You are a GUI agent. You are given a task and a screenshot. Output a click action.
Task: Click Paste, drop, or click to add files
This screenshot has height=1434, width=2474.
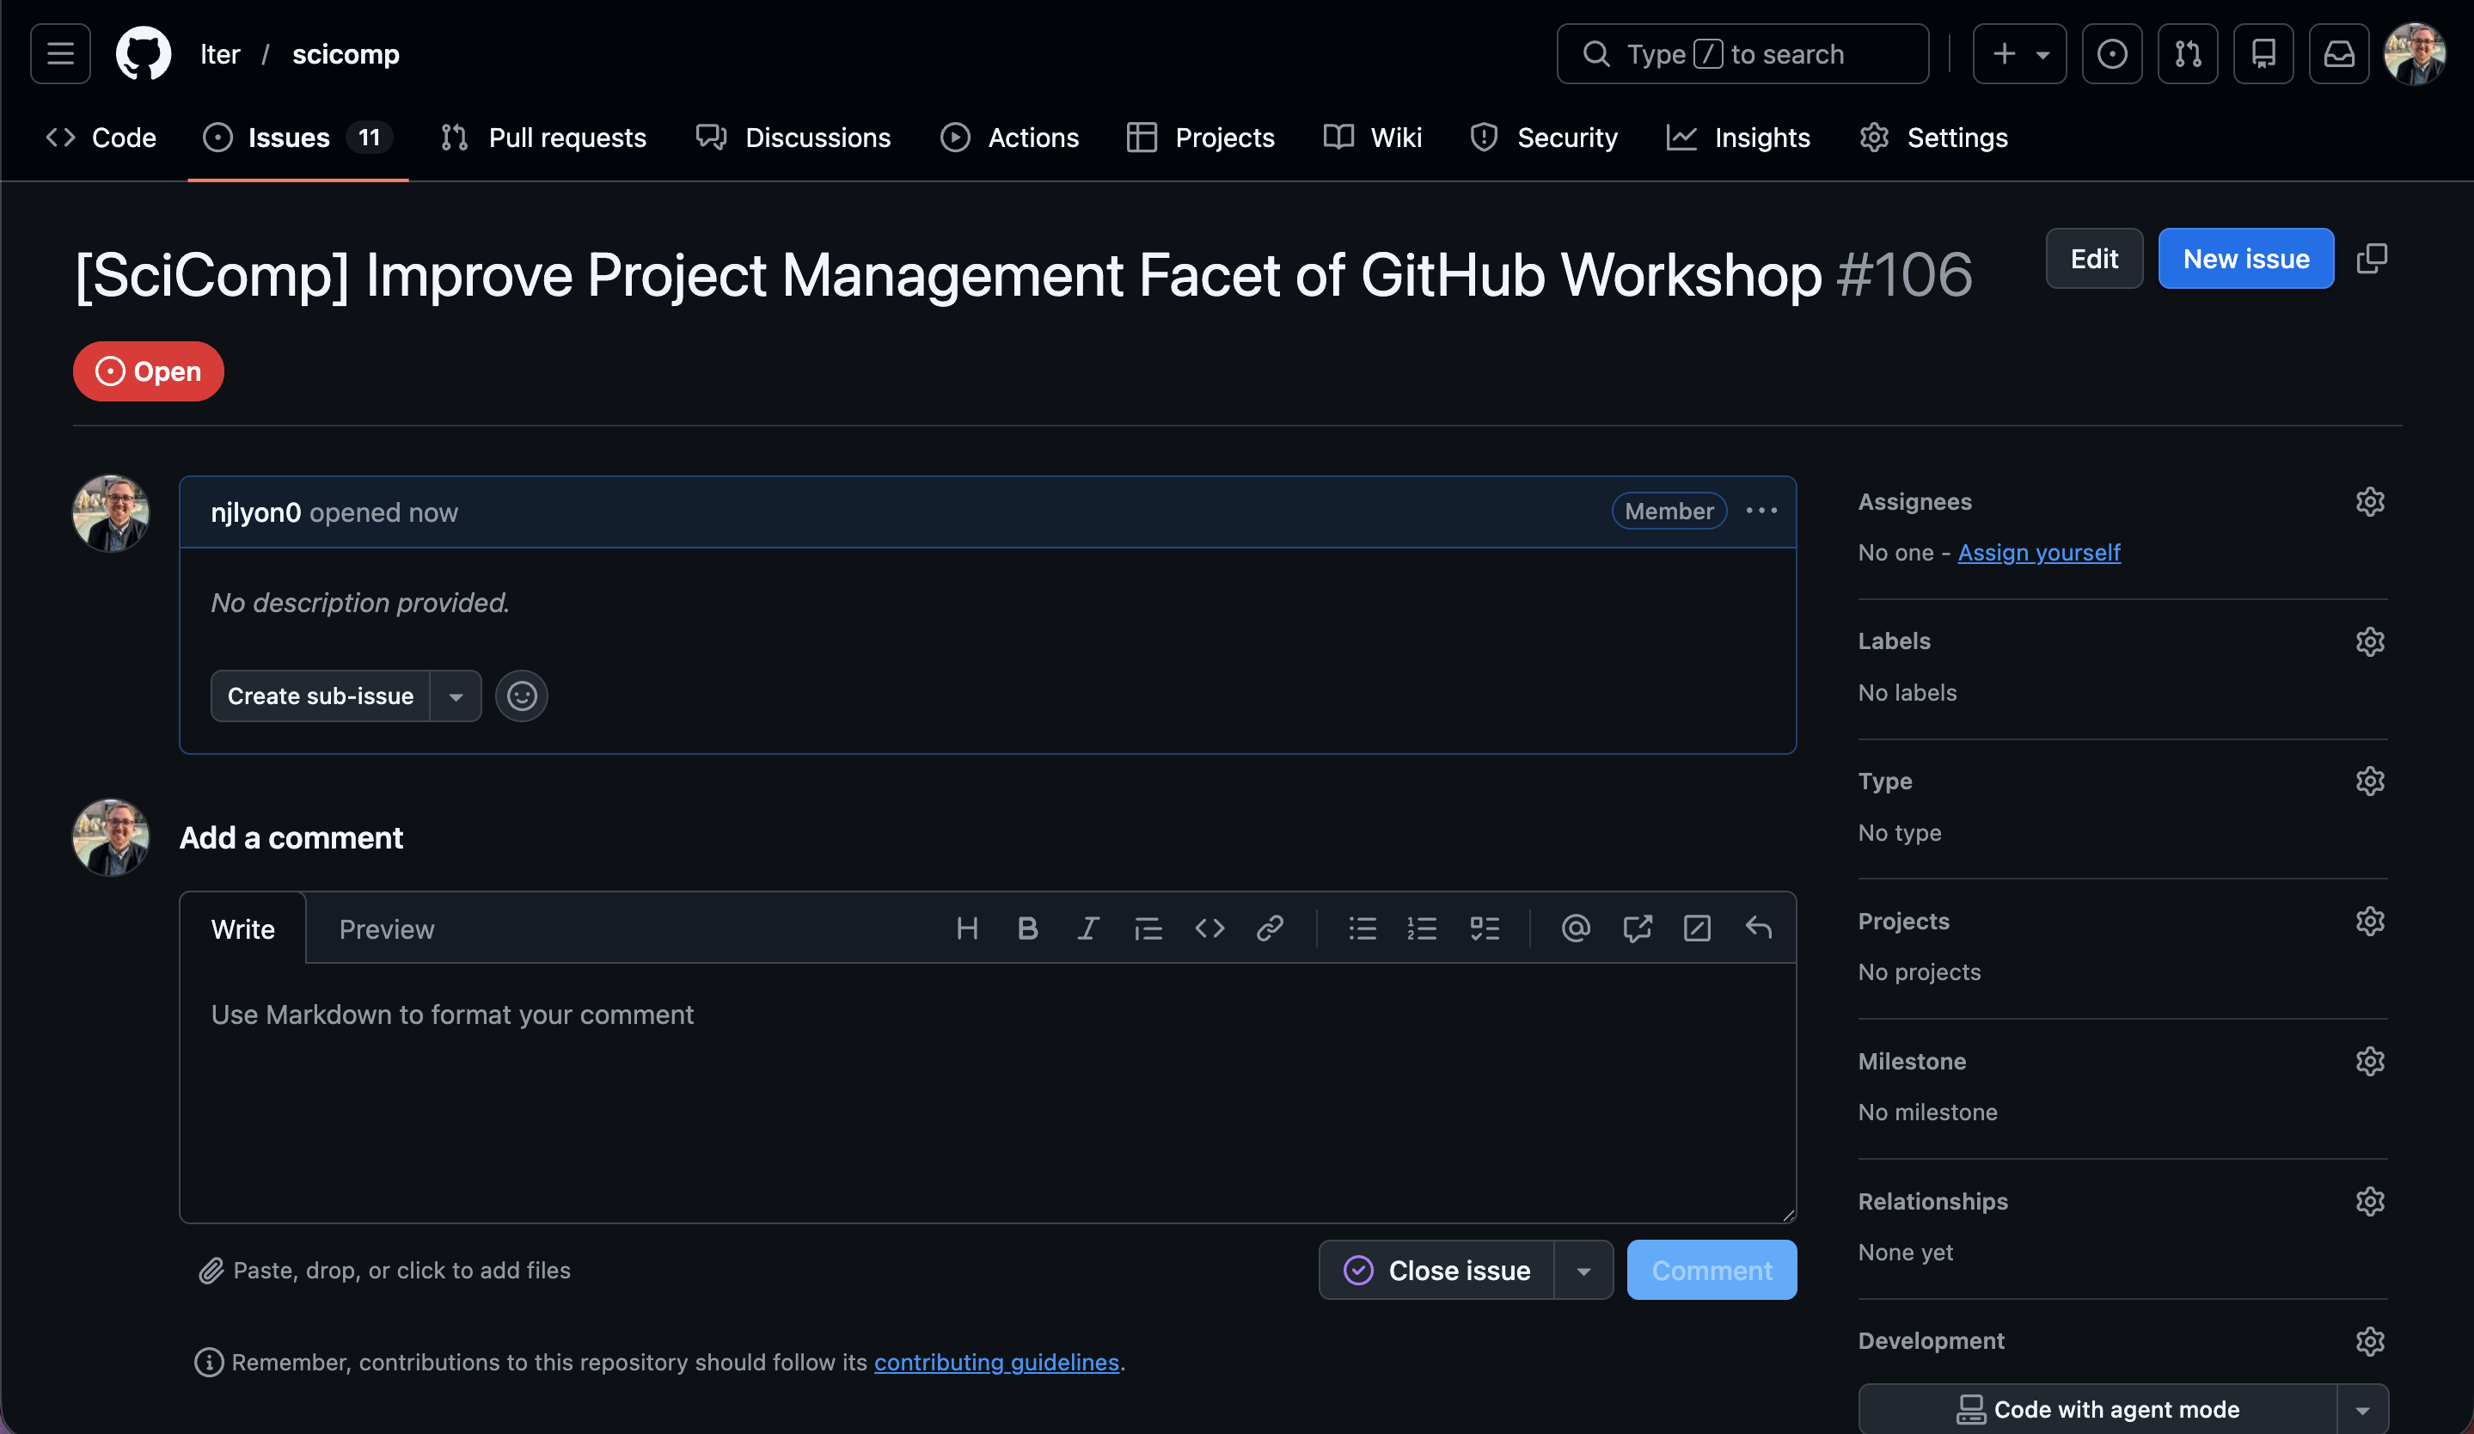coord(384,1270)
